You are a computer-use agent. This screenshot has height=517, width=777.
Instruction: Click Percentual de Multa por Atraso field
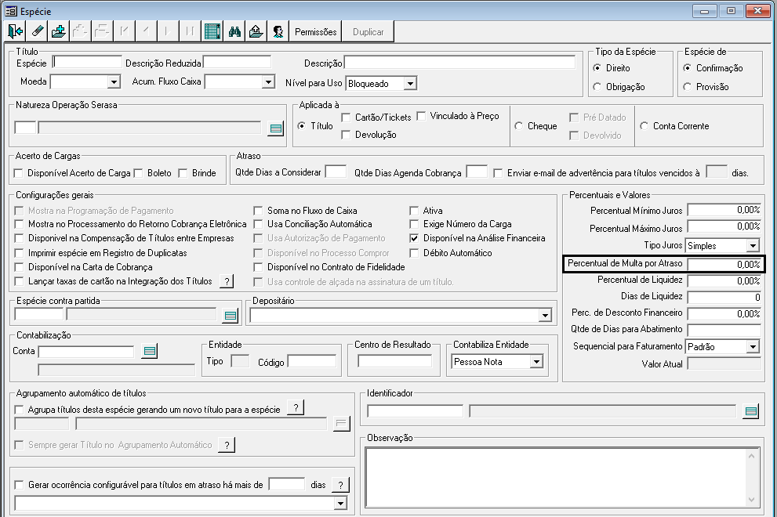(724, 265)
